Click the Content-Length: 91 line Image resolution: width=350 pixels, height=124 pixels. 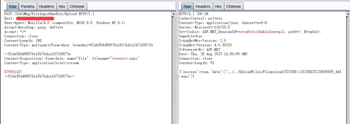[196, 63]
